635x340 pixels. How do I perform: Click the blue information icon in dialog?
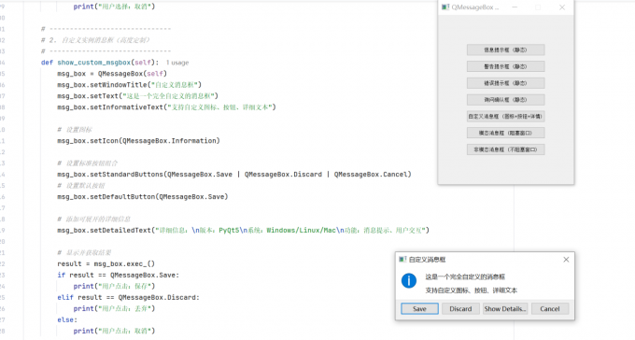(409, 280)
